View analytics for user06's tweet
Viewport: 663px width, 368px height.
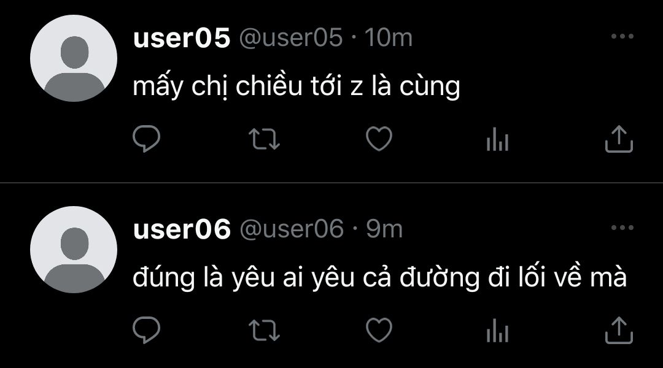tap(497, 331)
